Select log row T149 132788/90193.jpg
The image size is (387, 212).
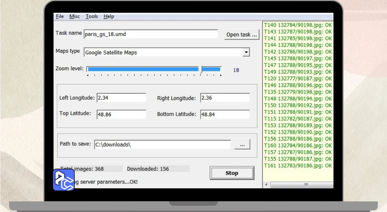298,72
